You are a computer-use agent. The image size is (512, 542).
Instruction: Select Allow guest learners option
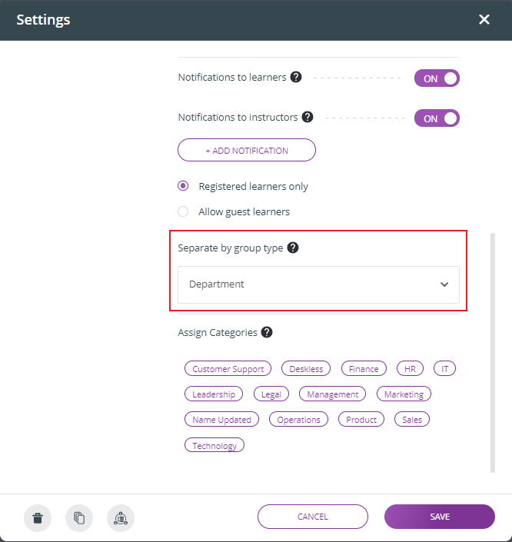click(x=183, y=211)
